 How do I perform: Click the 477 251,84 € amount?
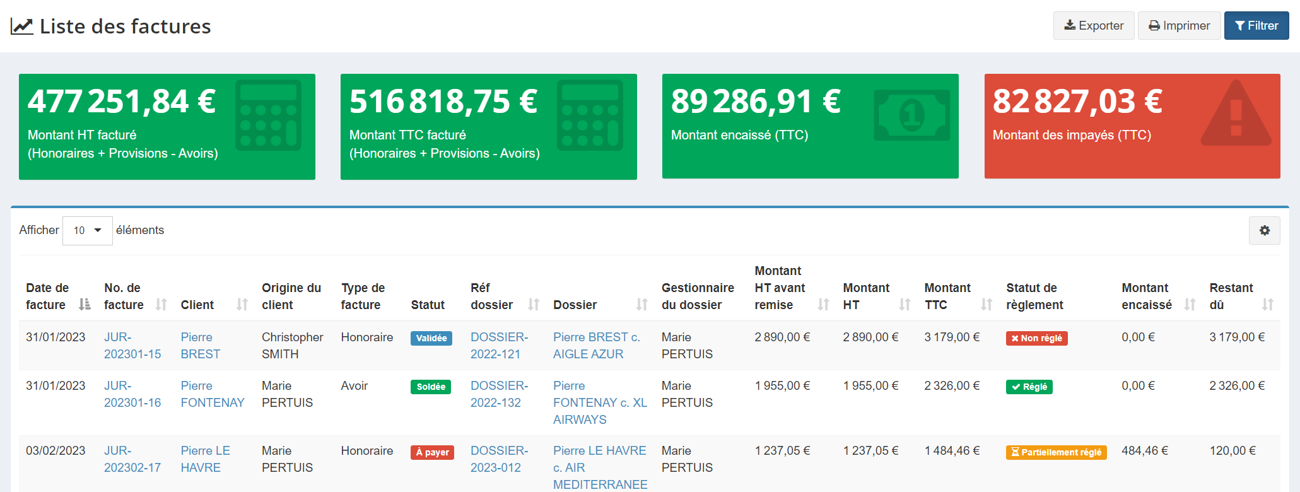122,102
